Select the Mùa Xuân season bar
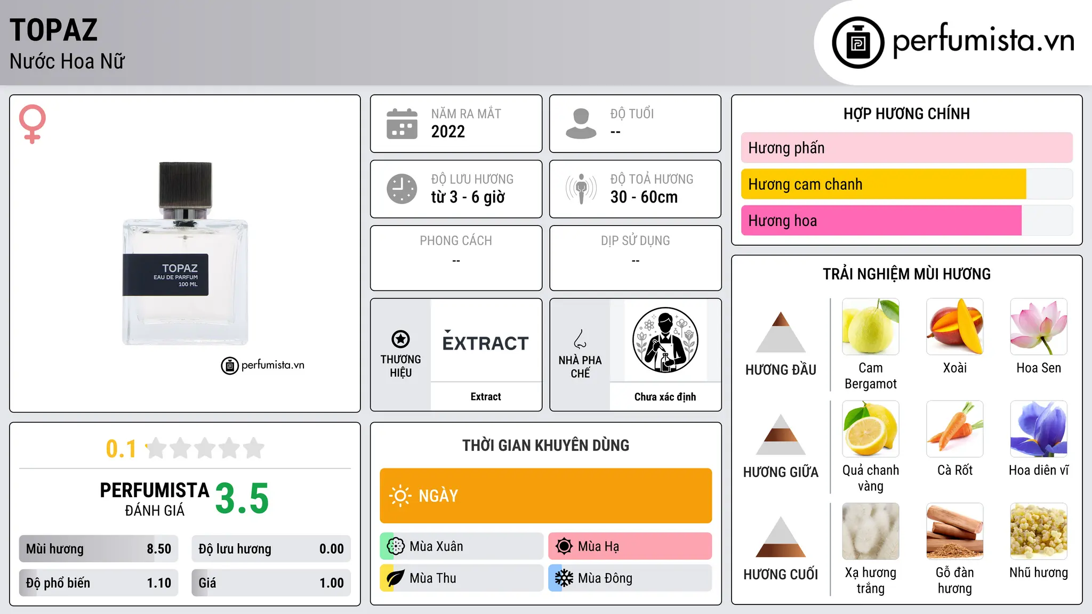Image resolution: width=1092 pixels, height=614 pixels. [x=462, y=546]
